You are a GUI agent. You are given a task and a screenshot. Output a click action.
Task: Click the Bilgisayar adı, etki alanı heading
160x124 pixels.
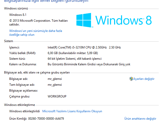click(x=37, y=72)
